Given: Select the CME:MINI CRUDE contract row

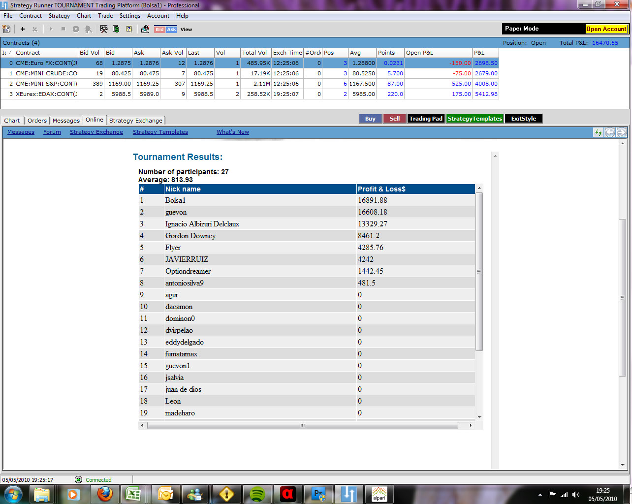Looking at the screenshot, I should coord(250,73).
